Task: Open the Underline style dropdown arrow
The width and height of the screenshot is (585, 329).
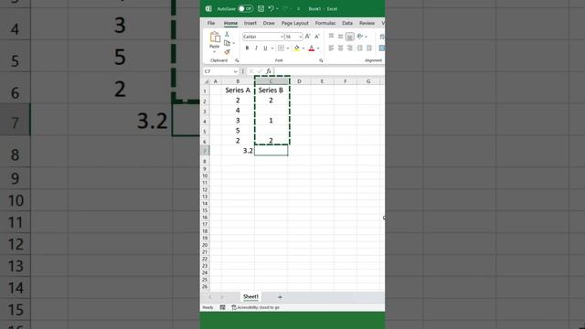Action: pyautogui.click(x=272, y=48)
